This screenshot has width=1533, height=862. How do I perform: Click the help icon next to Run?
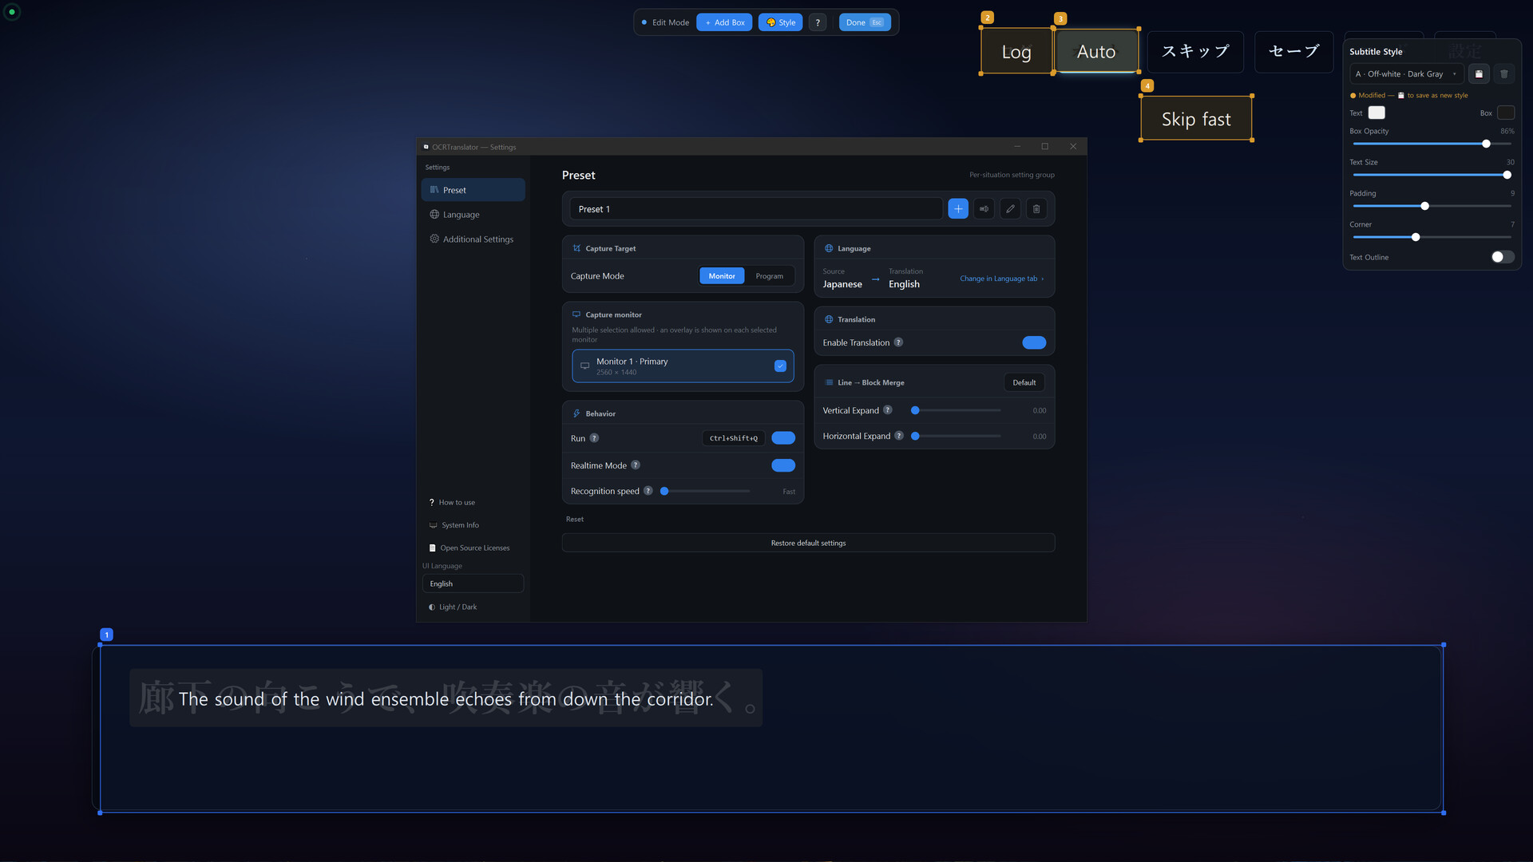(x=594, y=438)
